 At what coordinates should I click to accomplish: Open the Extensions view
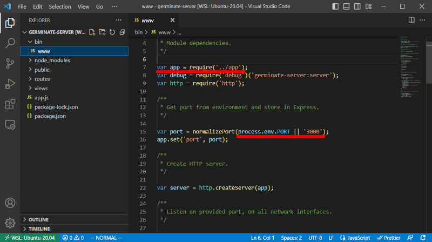coord(10,104)
